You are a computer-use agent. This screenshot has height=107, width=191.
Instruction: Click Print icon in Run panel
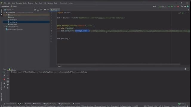click(8, 84)
